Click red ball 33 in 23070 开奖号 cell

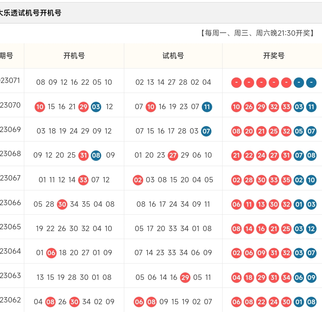pyautogui.click(x=286, y=107)
